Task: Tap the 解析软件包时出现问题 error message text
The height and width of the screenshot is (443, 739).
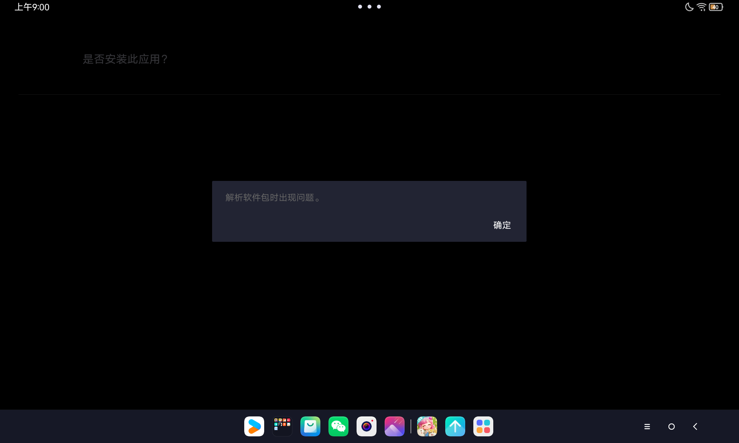Action: coord(273,198)
